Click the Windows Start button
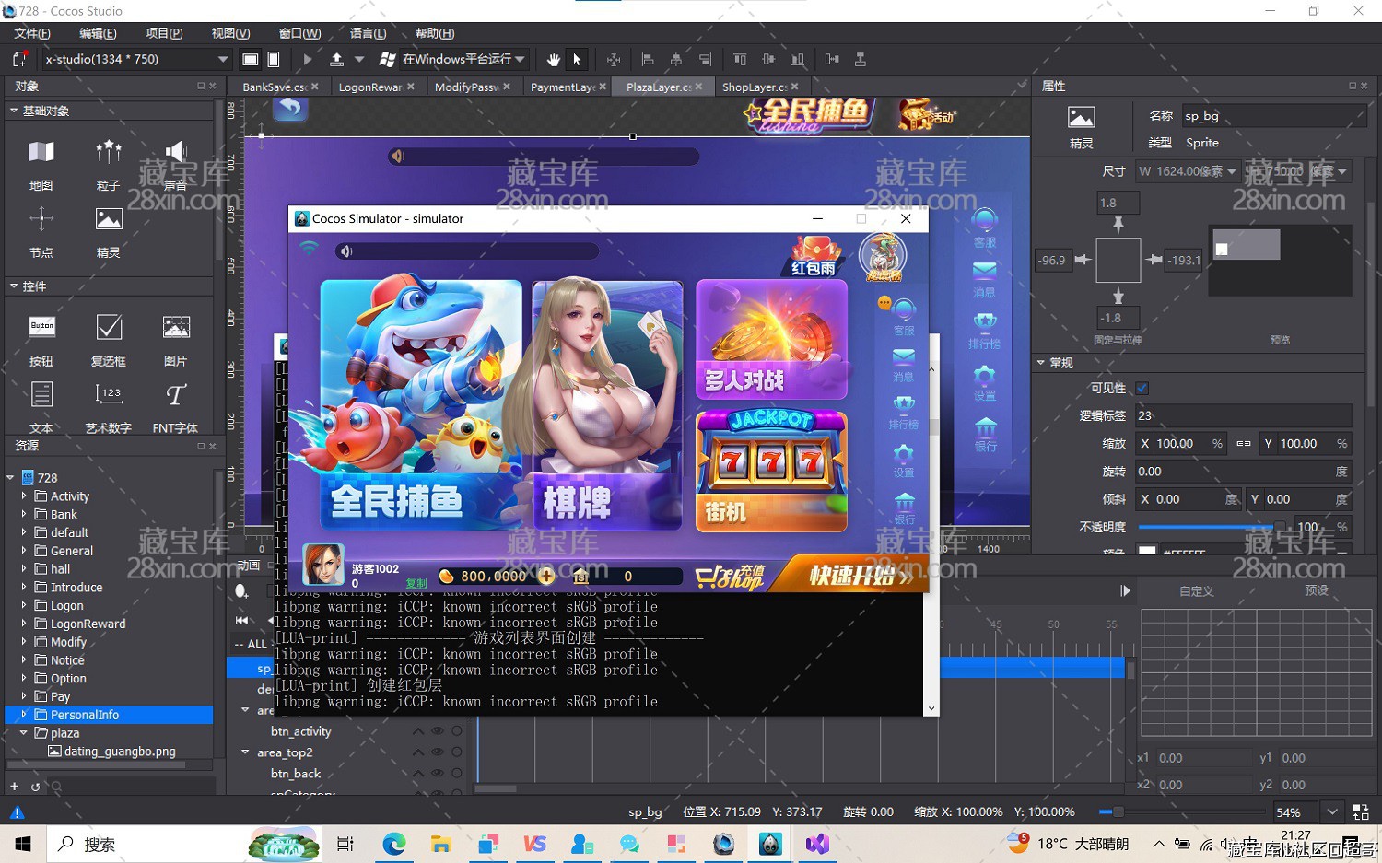 tap(23, 844)
